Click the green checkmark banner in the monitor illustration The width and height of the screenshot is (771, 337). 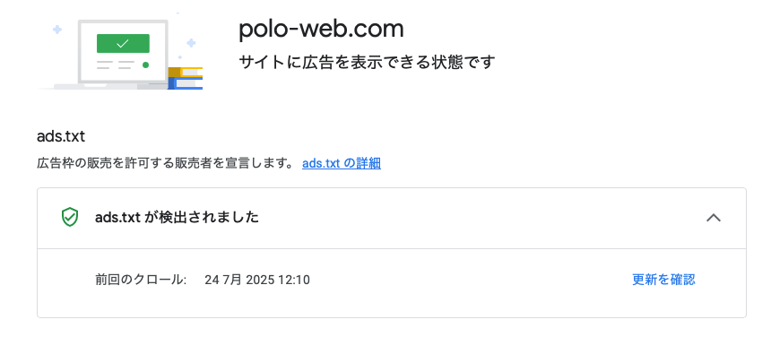click(123, 43)
